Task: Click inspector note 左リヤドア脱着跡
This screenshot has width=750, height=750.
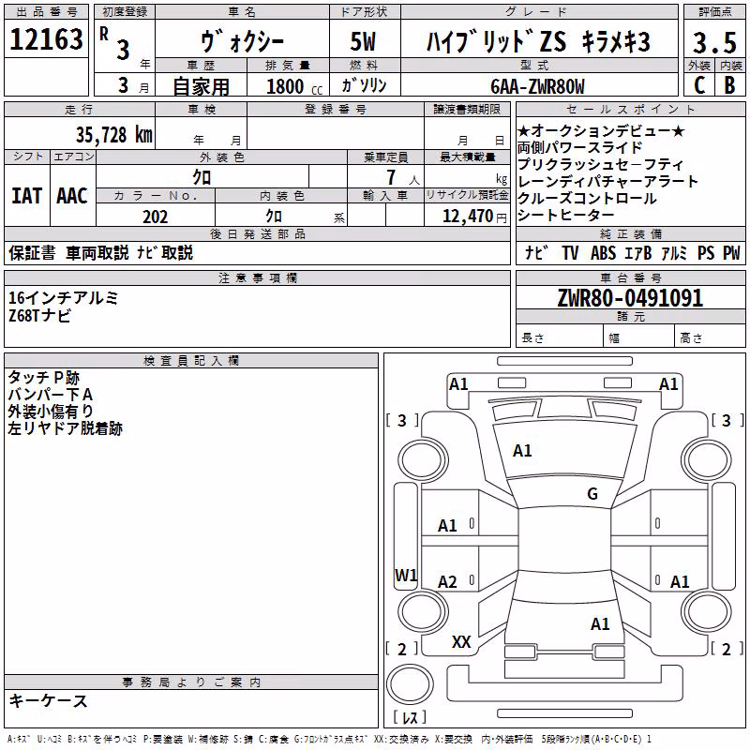Action: click(x=65, y=428)
